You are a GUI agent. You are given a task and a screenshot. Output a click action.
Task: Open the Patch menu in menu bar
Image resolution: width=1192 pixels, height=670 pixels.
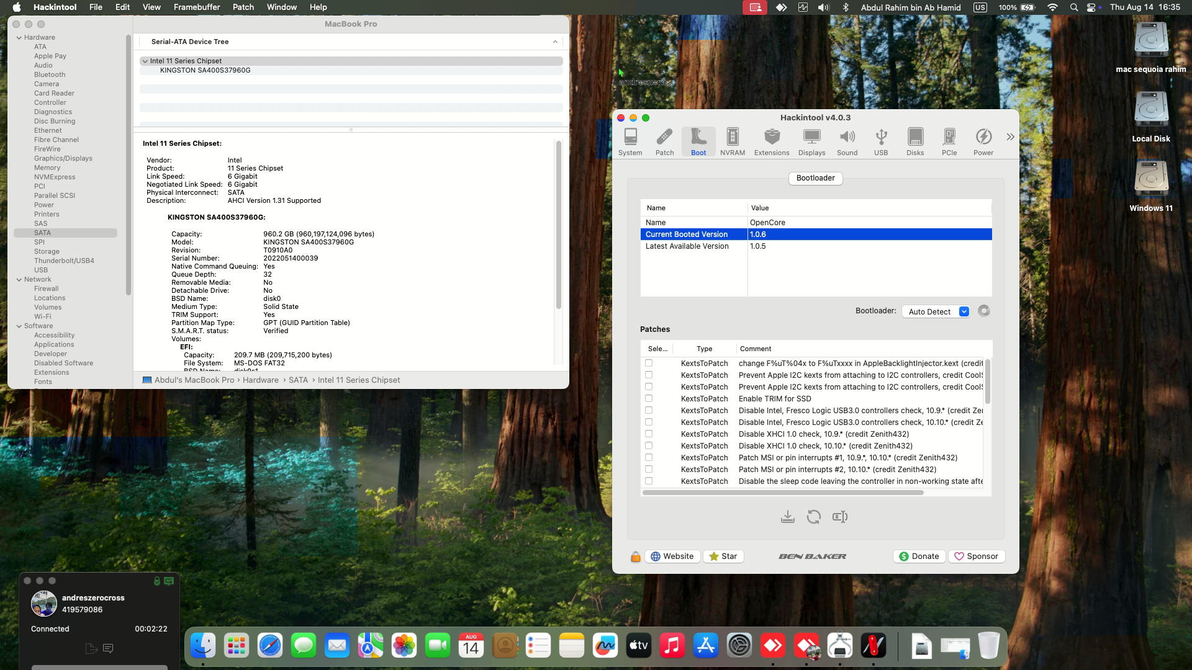click(243, 7)
